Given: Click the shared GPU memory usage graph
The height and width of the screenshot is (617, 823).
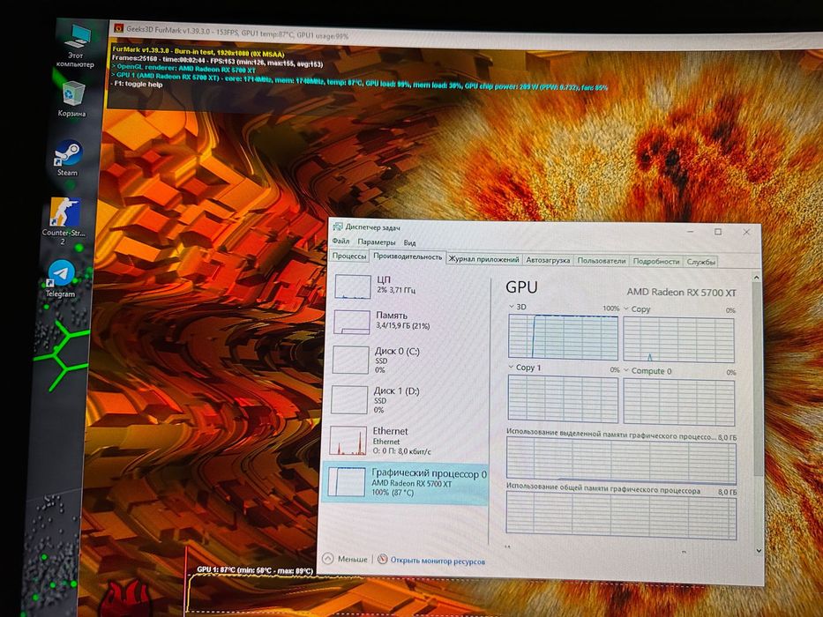Looking at the screenshot, I should 621,517.
